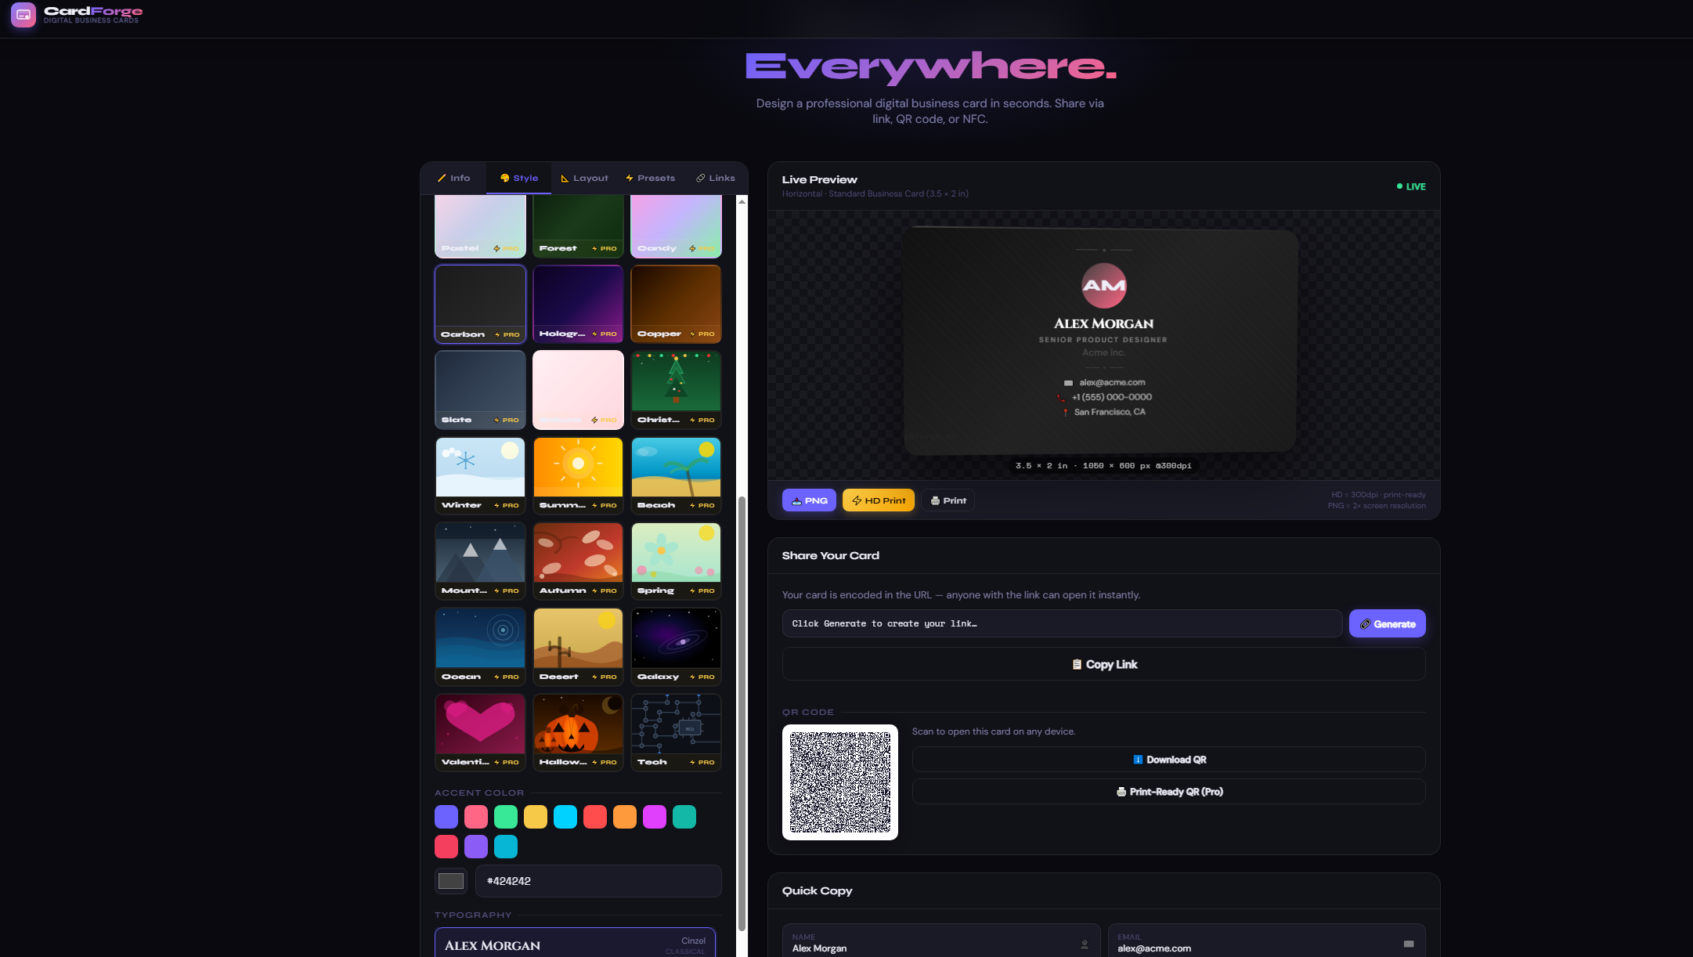Open the Layout tab
This screenshot has width=1693, height=957.
pos(584,178)
